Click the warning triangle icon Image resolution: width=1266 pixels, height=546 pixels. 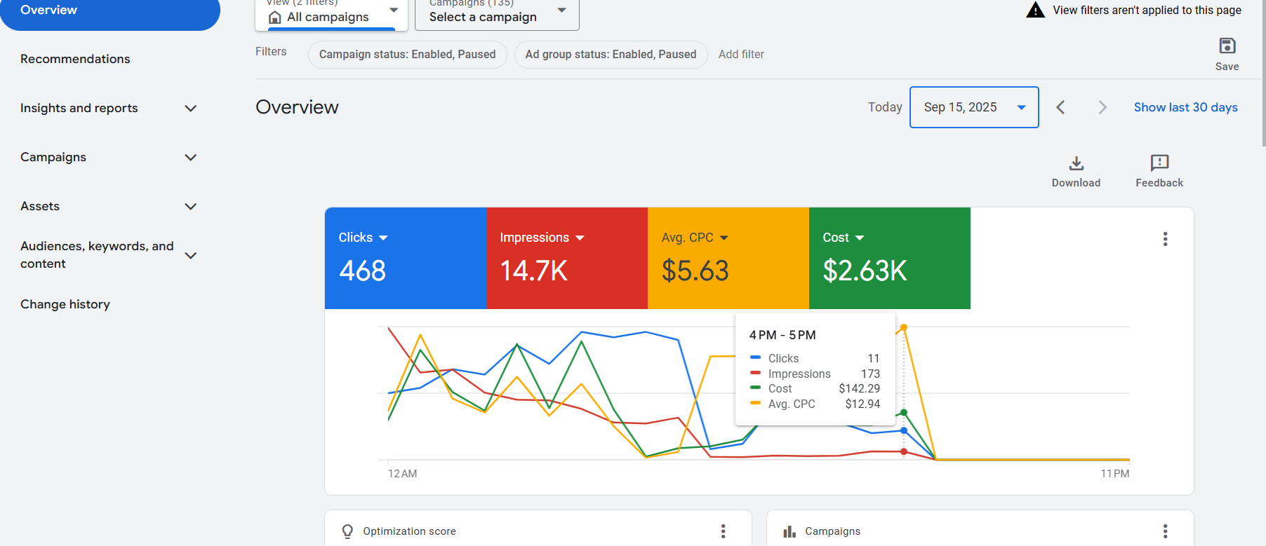[1036, 10]
